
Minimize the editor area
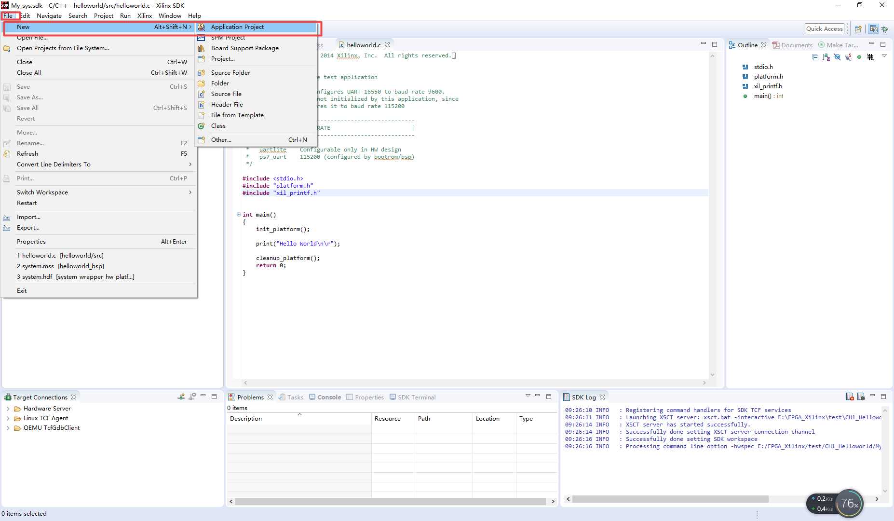[x=704, y=43]
